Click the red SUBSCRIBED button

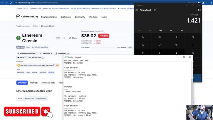[x=22, y=111]
